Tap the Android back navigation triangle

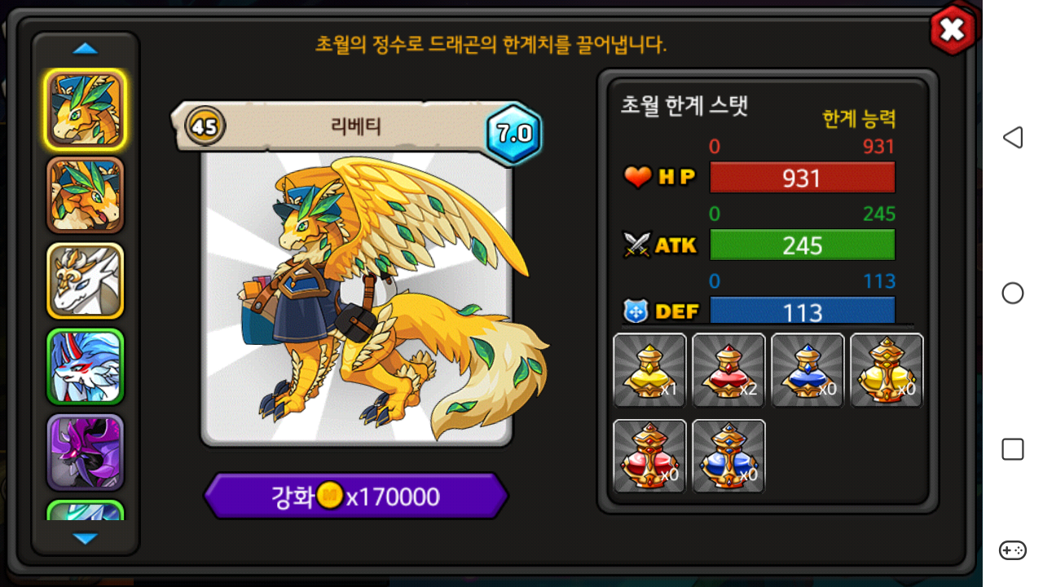coord(1012,137)
